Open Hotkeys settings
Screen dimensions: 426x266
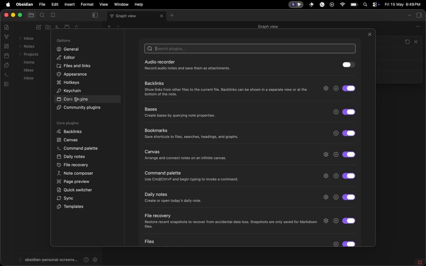(87, 82)
